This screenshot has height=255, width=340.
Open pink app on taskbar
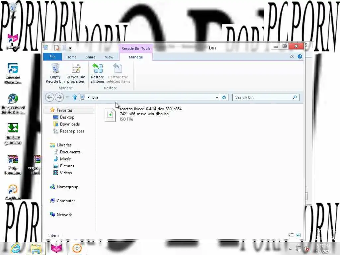[x=56, y=248]
